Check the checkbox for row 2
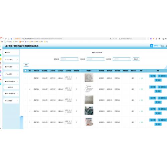 tap(25, 89)
